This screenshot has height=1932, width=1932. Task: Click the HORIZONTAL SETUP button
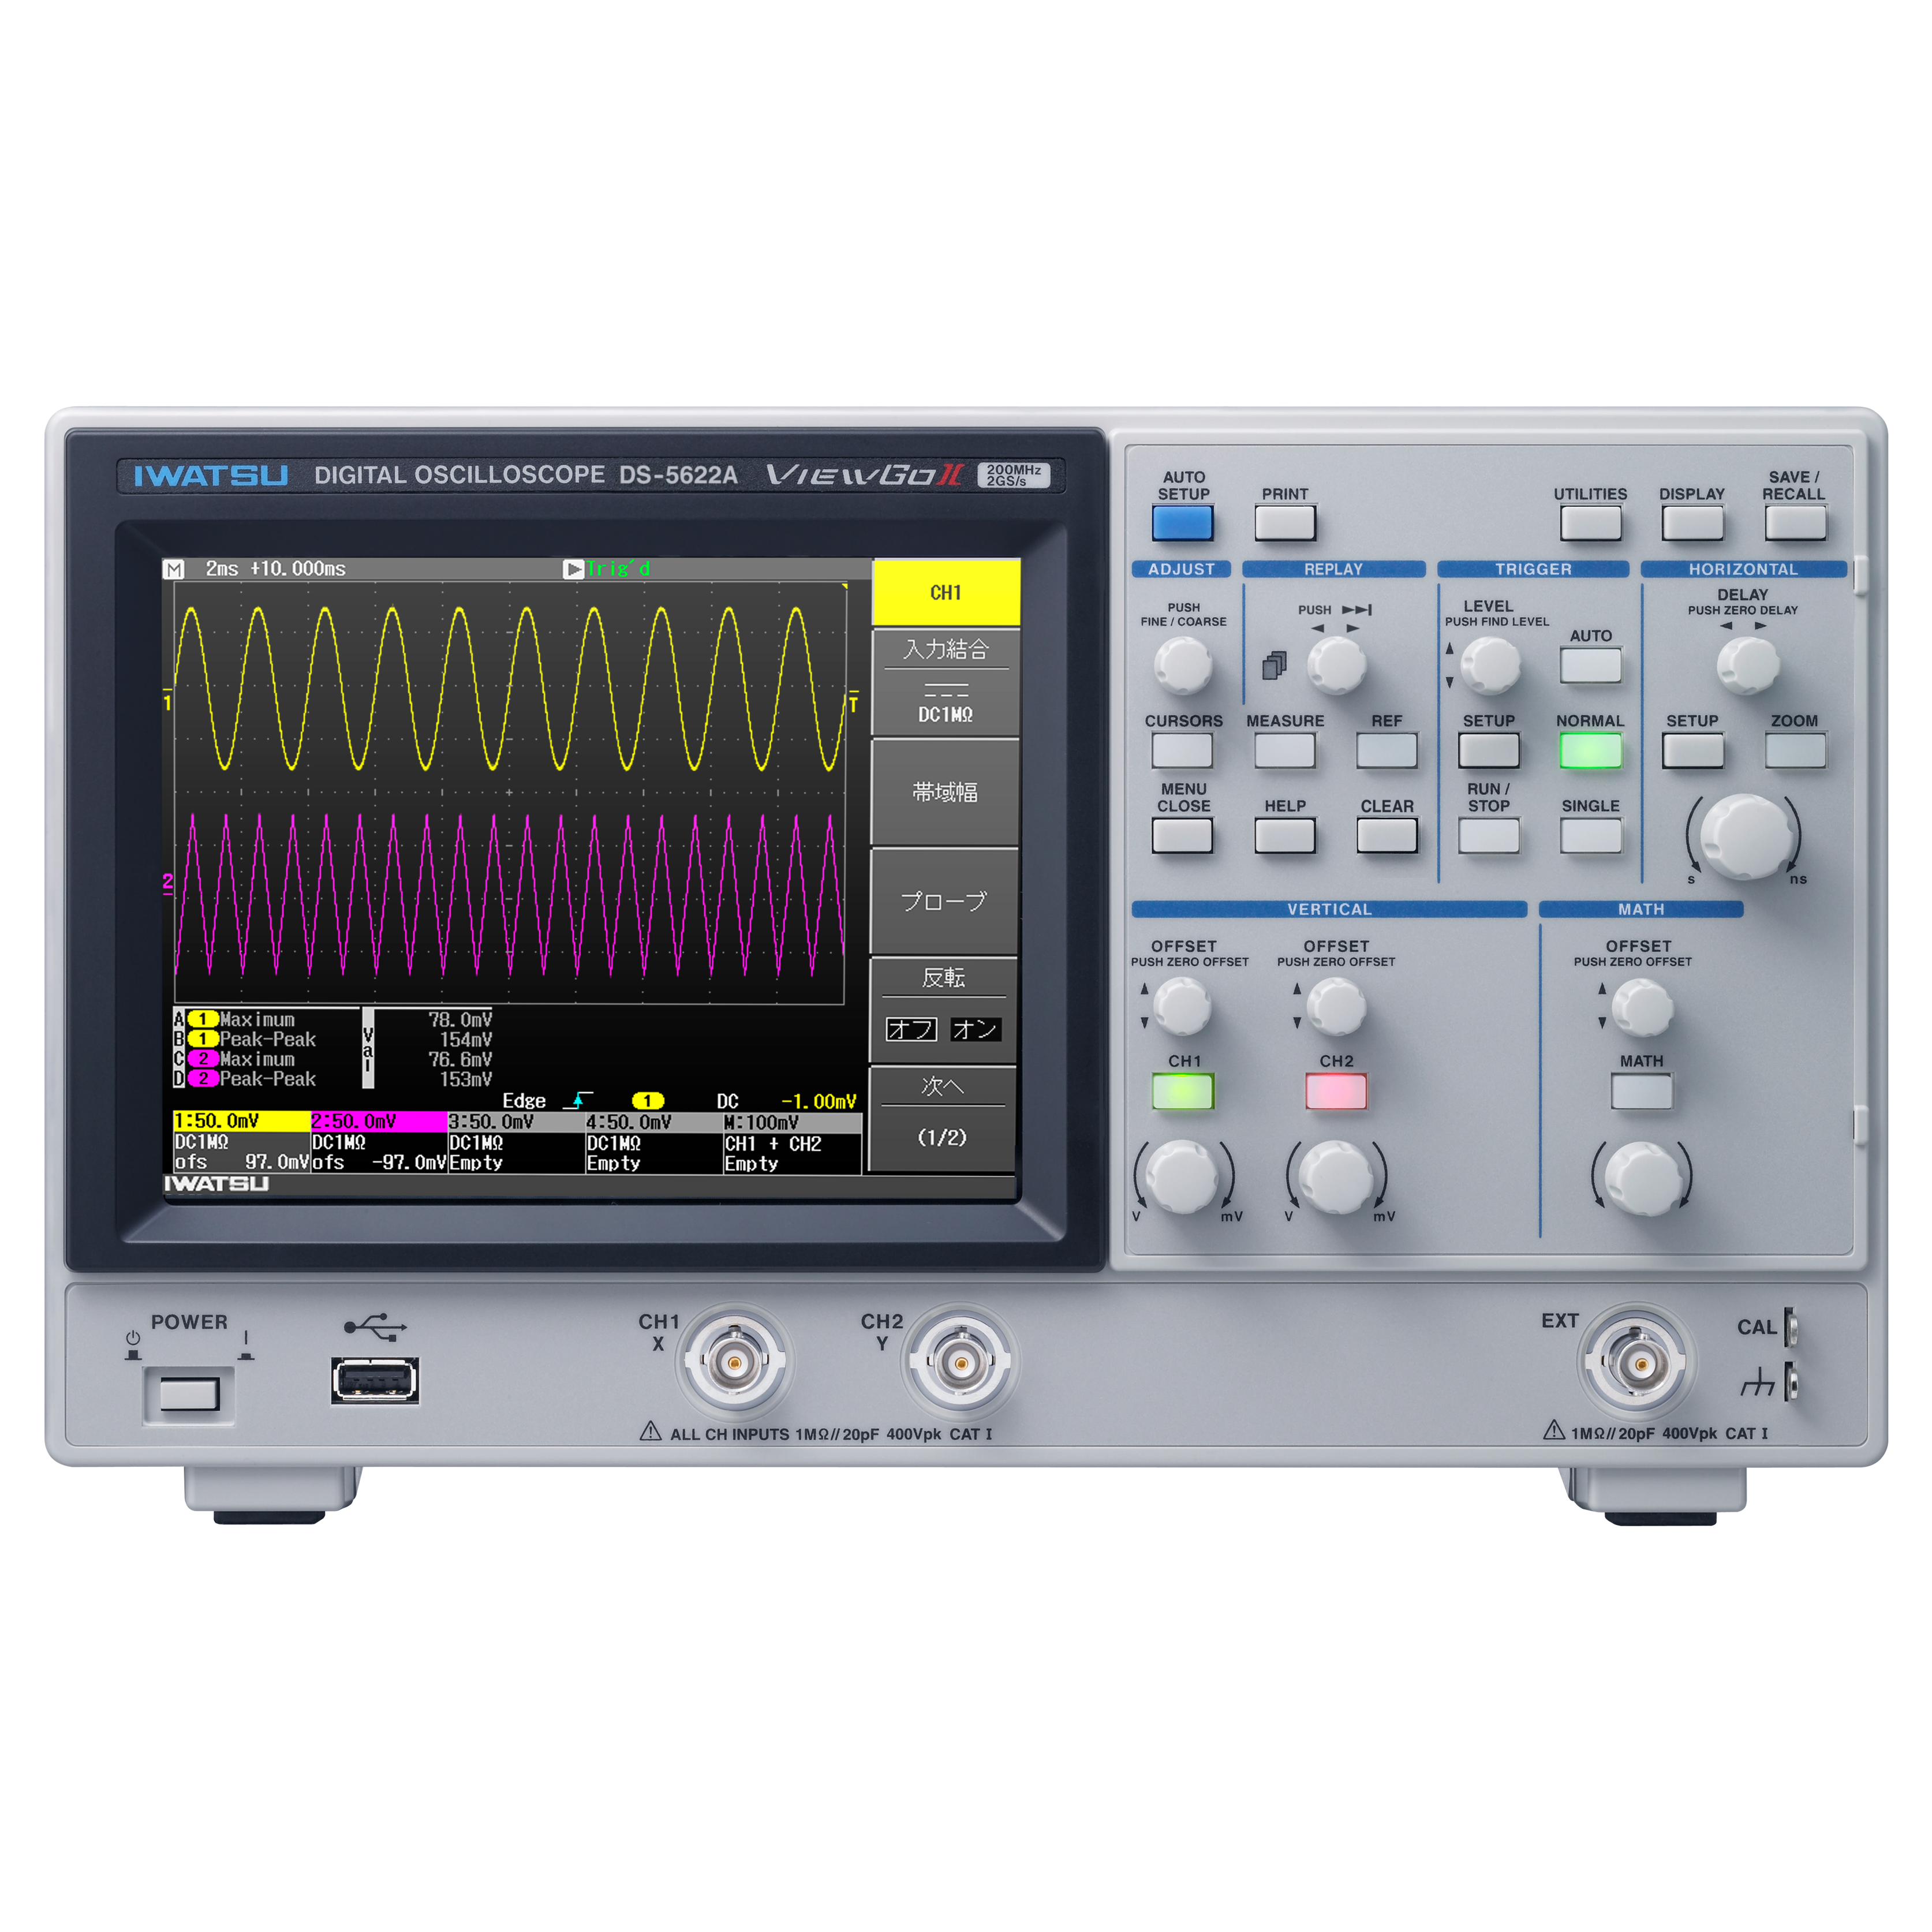pyautogui.click(x=1692, y=750)
